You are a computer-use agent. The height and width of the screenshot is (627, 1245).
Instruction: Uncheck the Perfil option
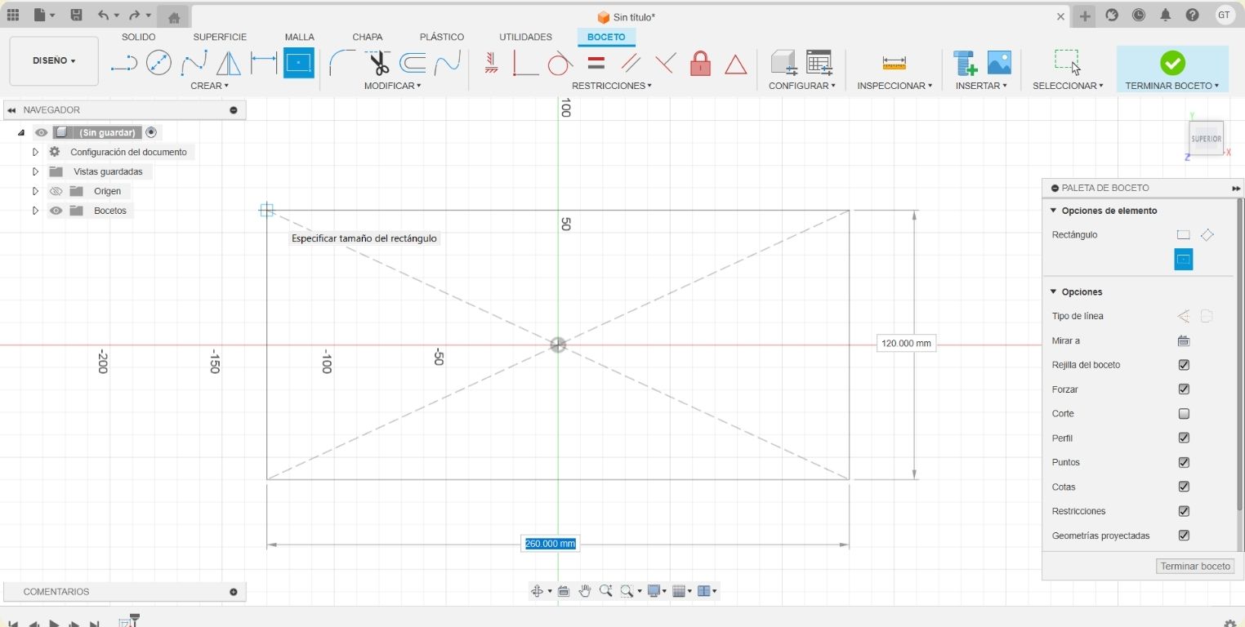(1184, 438)
